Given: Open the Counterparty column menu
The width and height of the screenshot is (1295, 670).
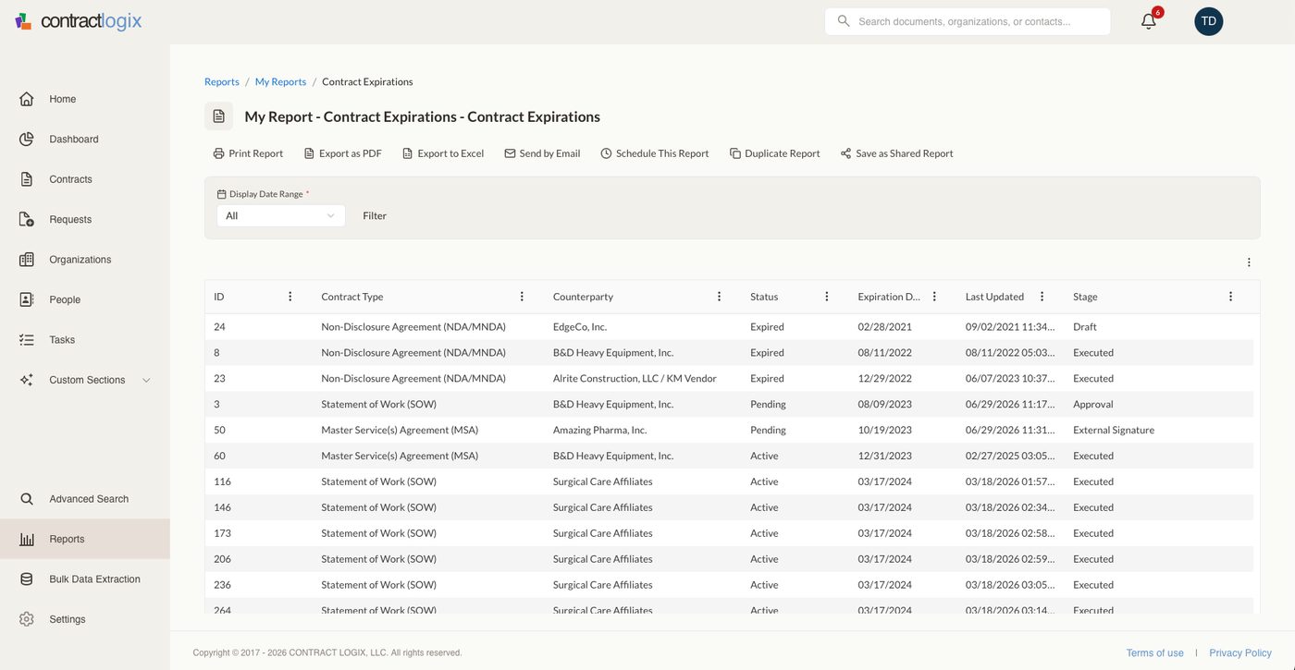Looking at the screenshot, I should coord(719,297).
